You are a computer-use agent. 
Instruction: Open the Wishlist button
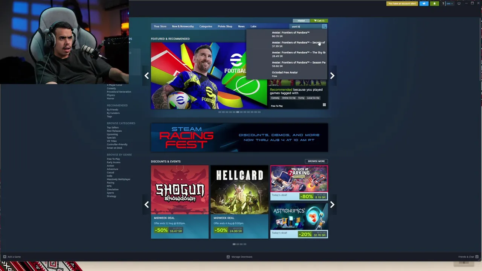click(x=301, y=21)
